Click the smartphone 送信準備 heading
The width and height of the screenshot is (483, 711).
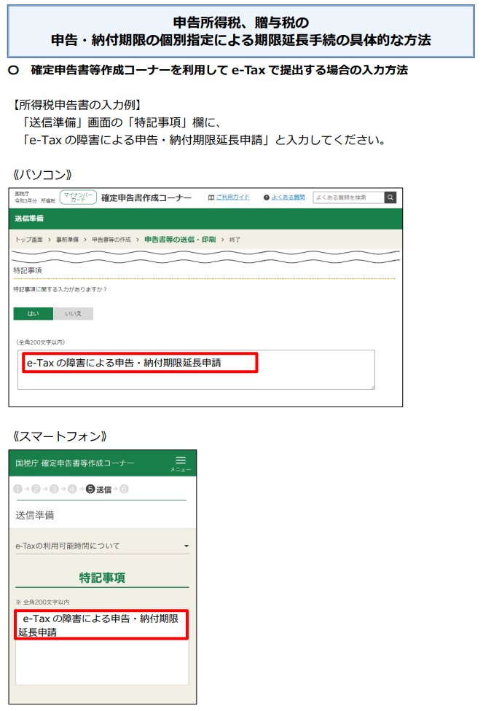[x=35, y=515]
